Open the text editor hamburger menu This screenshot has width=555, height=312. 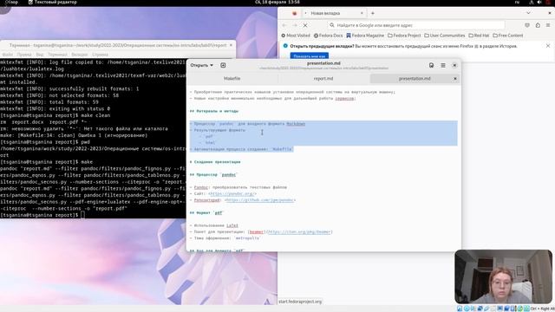click(x=443, y=66)
